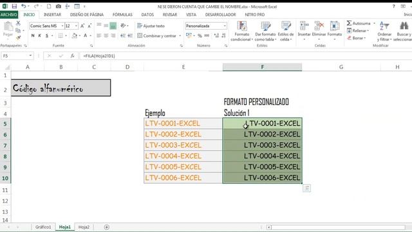Expand Combinar y centrar dropdown arrow
412x232 pixels.
tap(180, 36)
